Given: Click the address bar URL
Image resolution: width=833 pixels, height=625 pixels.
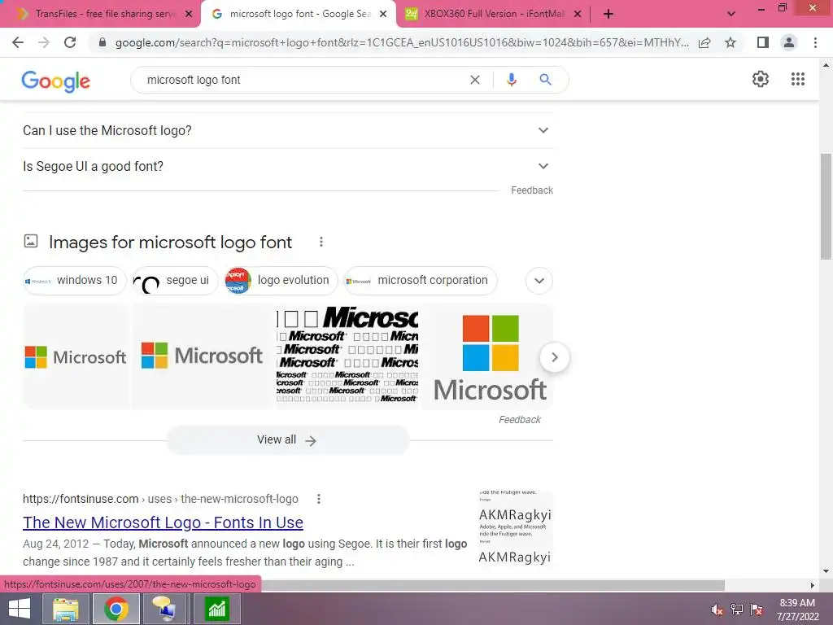Looking at the screenshot, I should pos(402,42).
